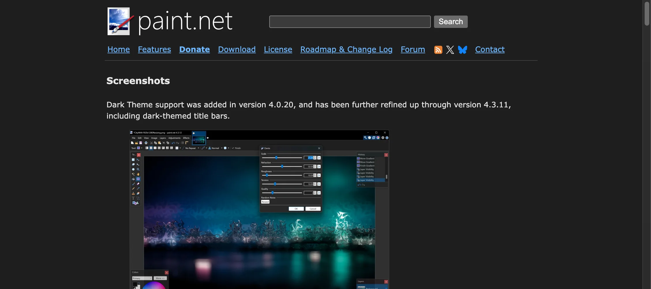Click the Save floppy icon in the app screenshot

point(141,143)
